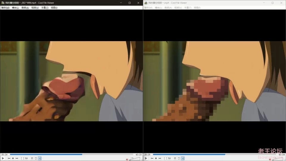Adjust the left window volume slider

coord(135,159)
